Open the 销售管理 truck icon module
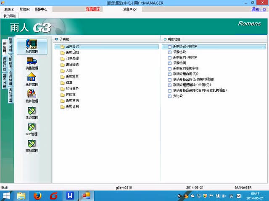 pos(32,61)
